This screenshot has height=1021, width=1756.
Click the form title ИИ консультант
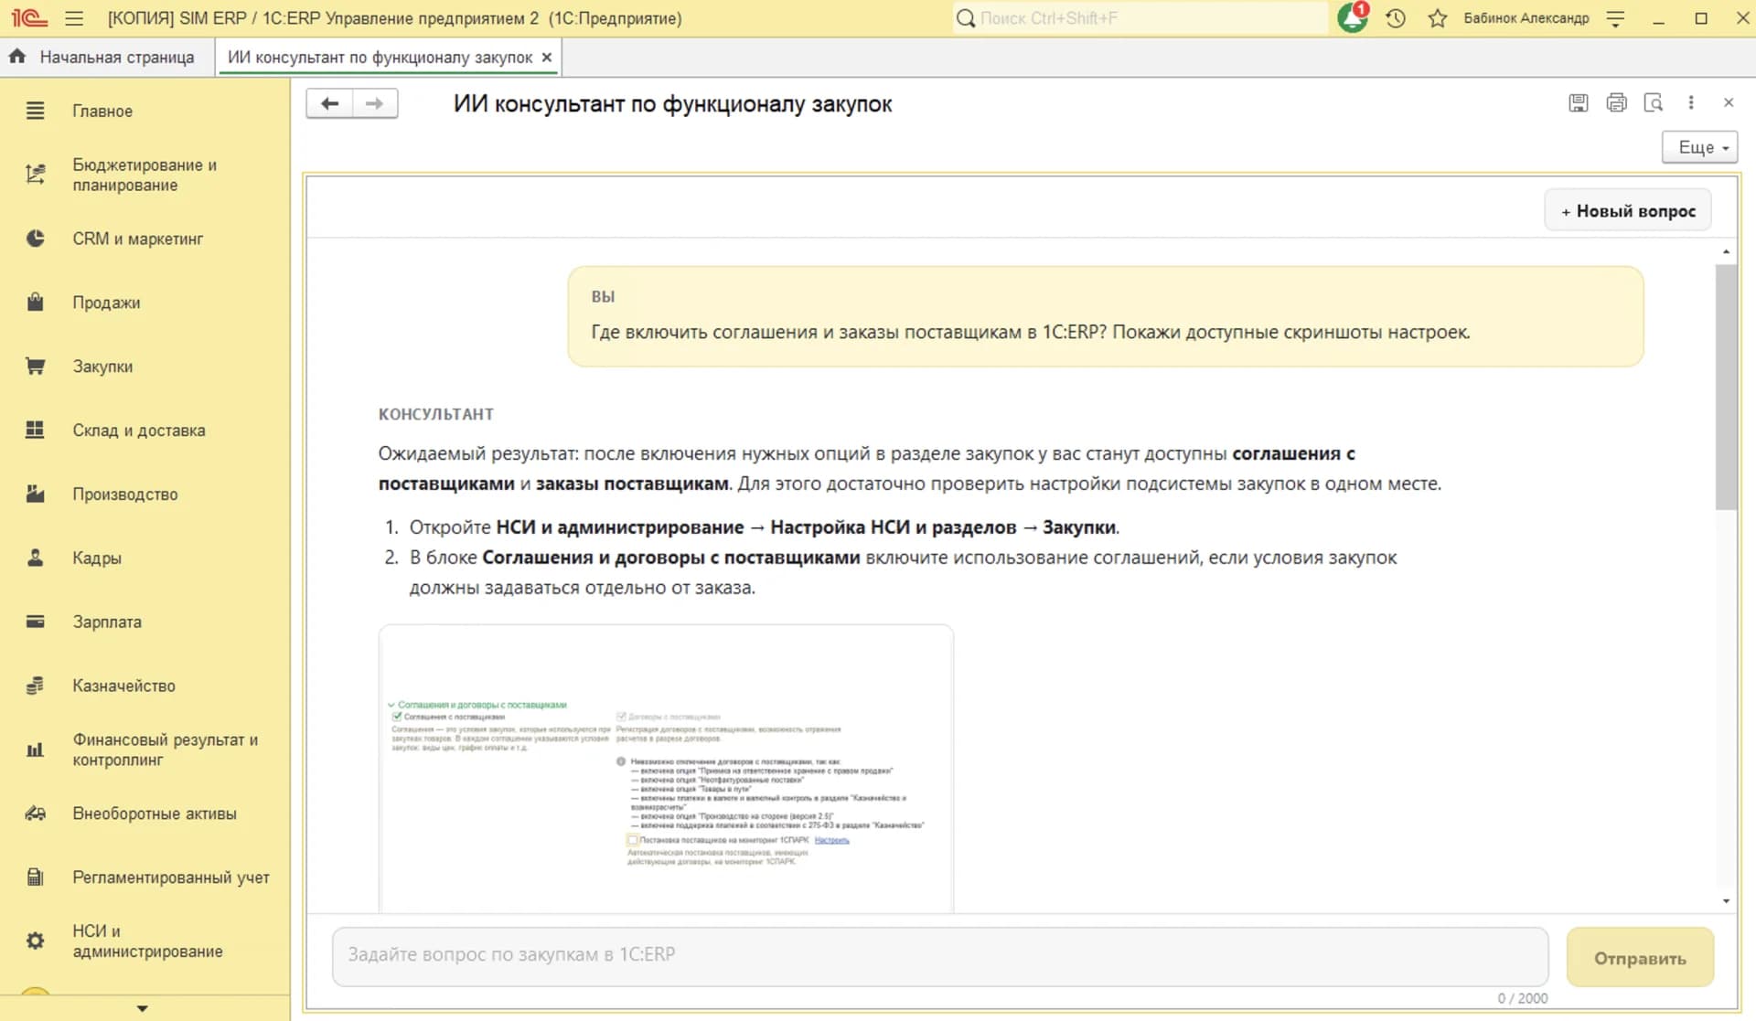pos(673,104)
